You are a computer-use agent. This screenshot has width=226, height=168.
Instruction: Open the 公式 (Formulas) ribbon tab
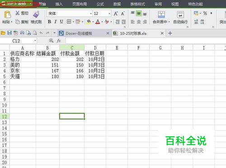click(100, 4)
